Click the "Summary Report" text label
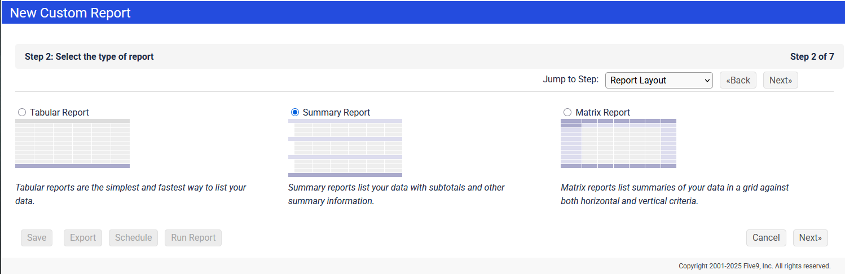Image resolution: width=845 pixels, height=274 pixels. pyautogui.click(x=336, y=112)
